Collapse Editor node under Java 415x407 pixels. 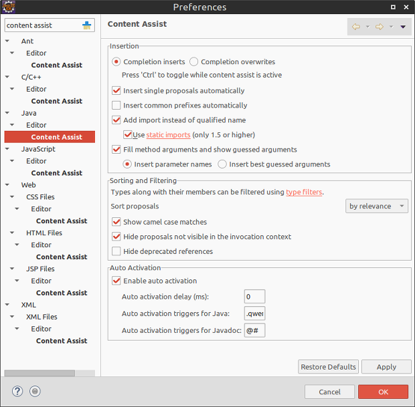(12, 125)
